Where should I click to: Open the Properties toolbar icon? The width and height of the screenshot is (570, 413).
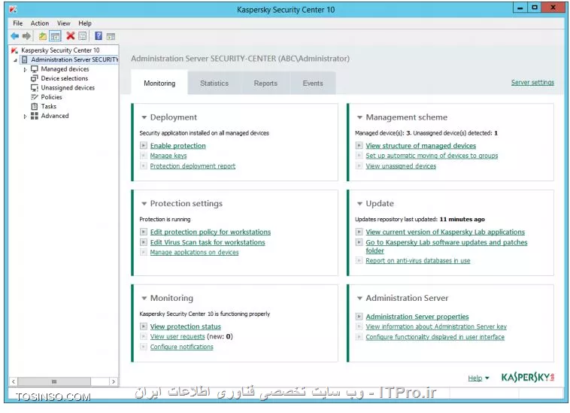pos(83,35)
